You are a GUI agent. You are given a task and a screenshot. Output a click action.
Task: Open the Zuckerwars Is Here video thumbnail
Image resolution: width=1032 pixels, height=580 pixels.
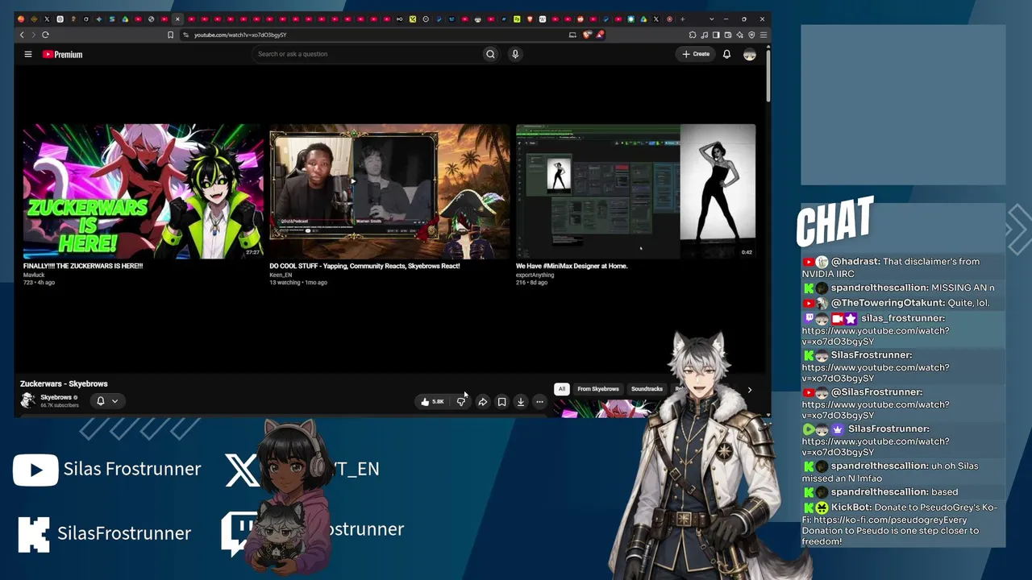click(144, 191)
